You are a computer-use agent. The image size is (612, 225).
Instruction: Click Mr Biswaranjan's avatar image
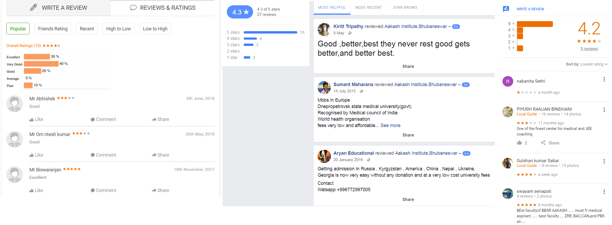15,175
